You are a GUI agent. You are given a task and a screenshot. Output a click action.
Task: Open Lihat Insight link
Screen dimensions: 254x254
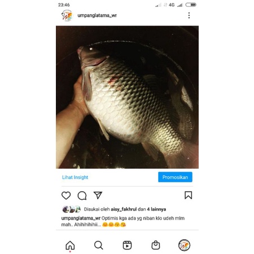point(75,177)
